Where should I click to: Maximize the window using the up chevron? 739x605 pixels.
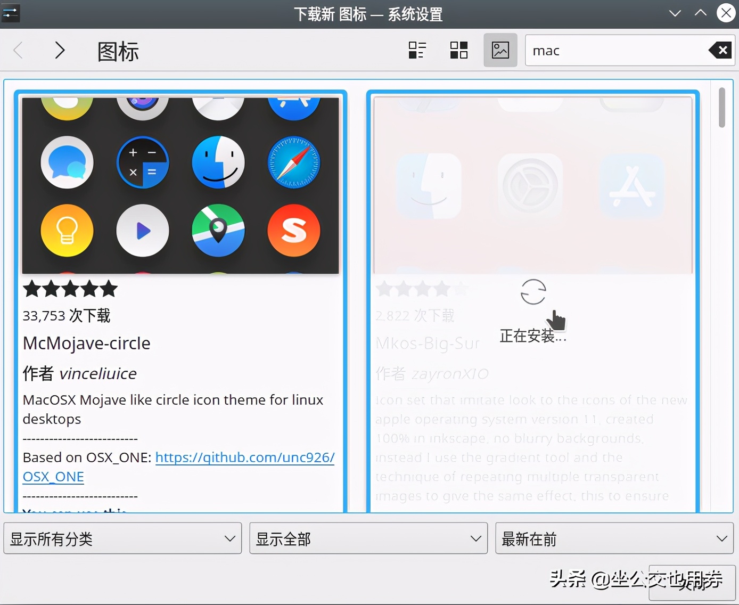[701, 13]
